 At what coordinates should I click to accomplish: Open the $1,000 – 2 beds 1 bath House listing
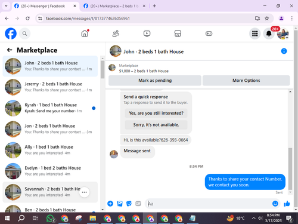coord(144,71)
